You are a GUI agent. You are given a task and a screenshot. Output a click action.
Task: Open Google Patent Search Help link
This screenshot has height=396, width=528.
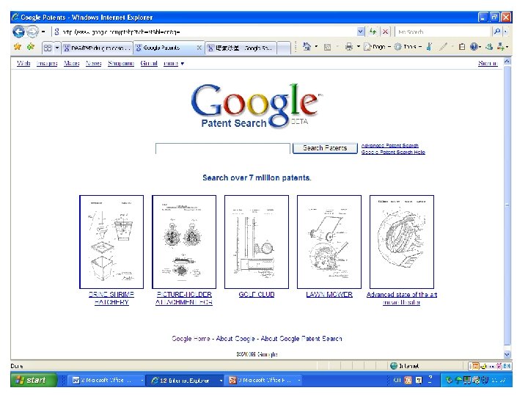(393, 152)
